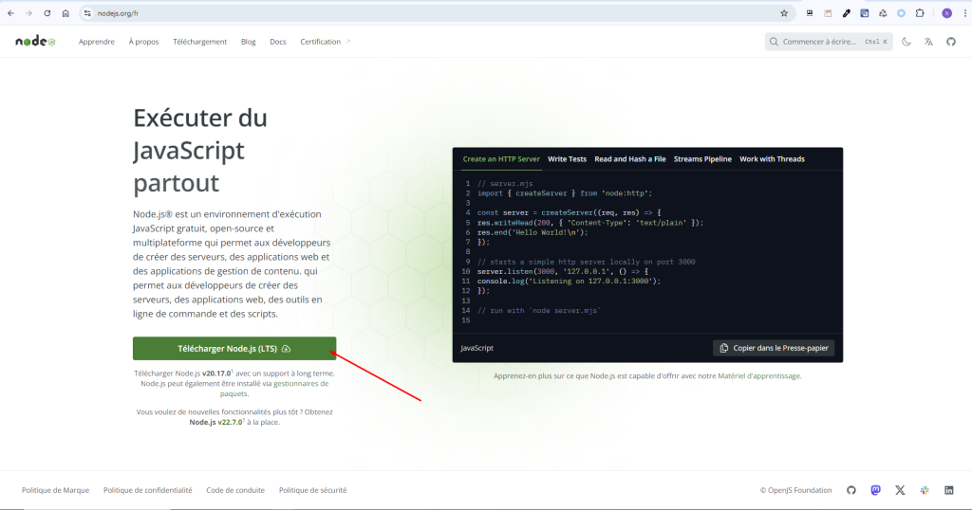Click the Exécuter du JavaScript partout heading

200,151
